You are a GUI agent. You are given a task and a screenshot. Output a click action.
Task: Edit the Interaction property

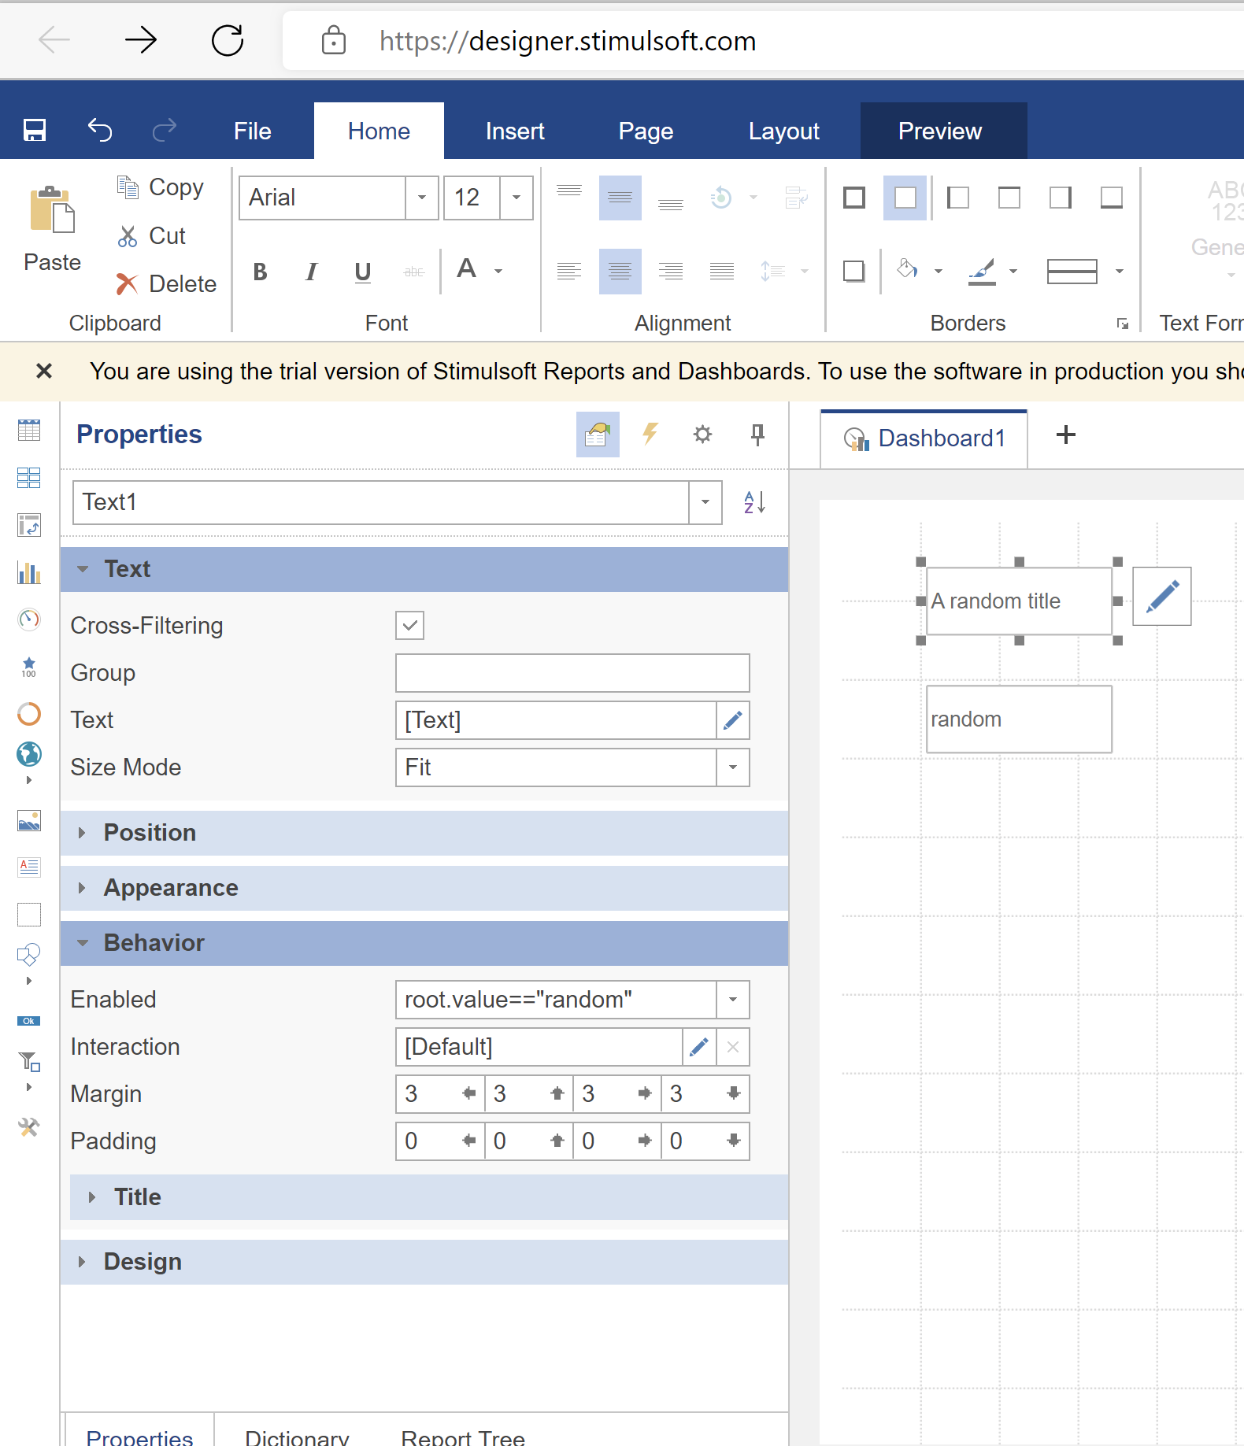pyautogui.click(x=699, y=1047)
